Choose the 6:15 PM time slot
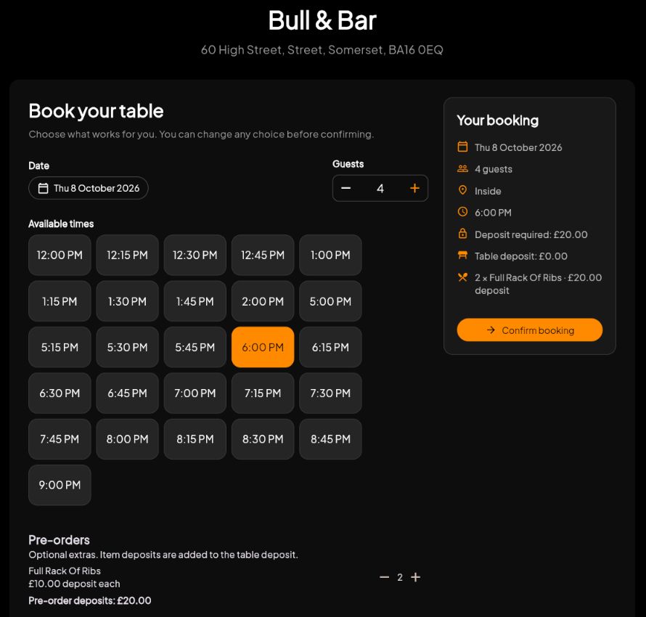This screenshot has height=617, width=646. 330,347
